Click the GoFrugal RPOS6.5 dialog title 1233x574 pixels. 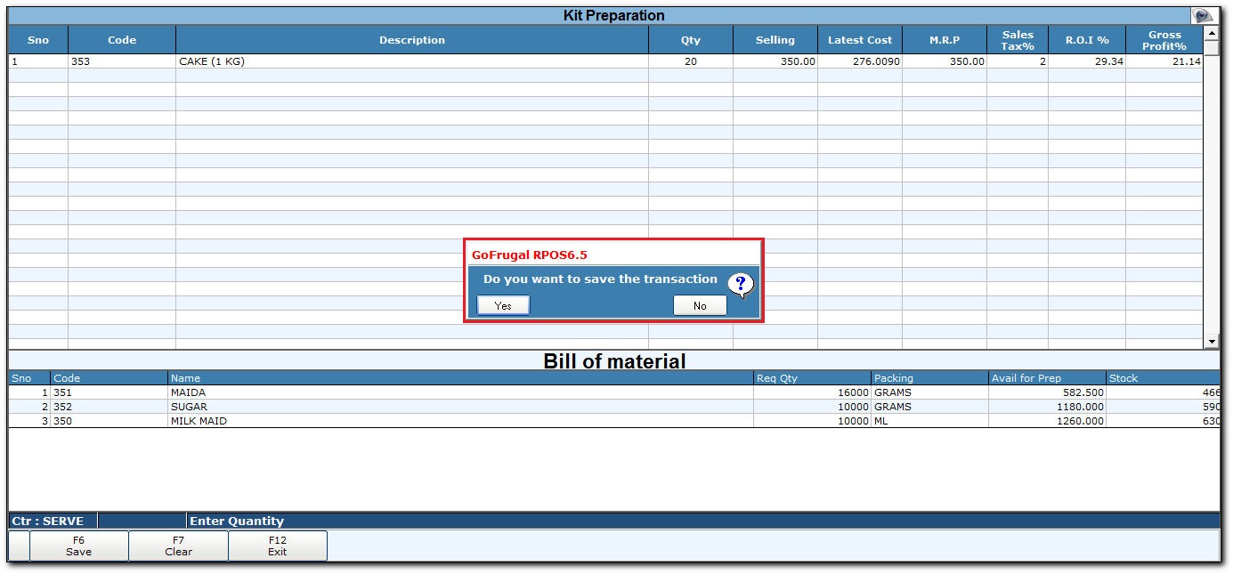click(530, 255)
